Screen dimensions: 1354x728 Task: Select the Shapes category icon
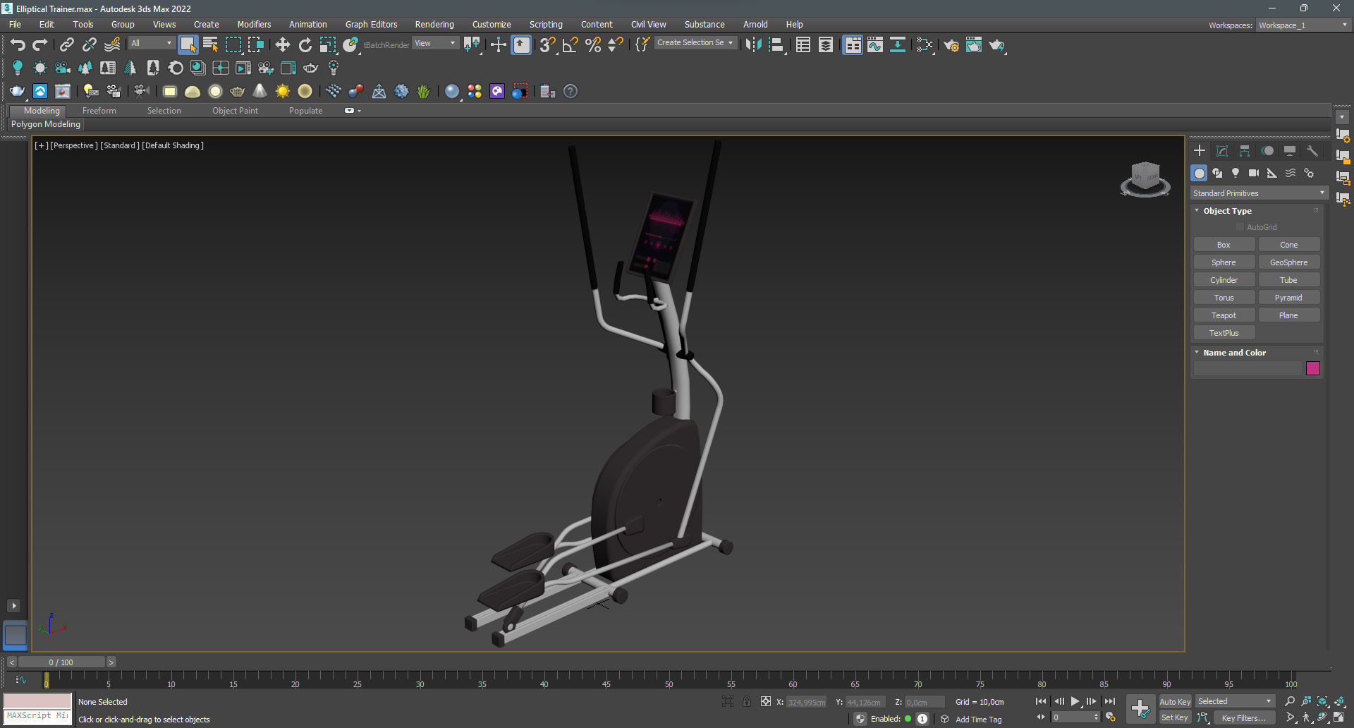(1217, 173)
